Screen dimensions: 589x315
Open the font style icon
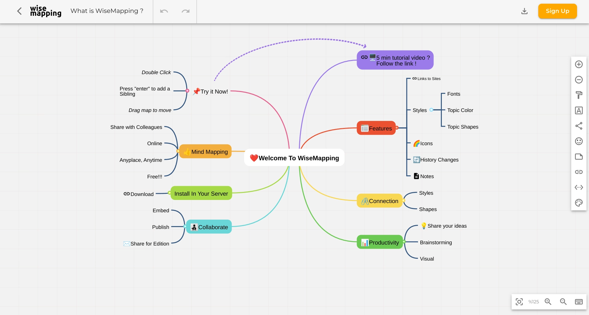[579, 110]
